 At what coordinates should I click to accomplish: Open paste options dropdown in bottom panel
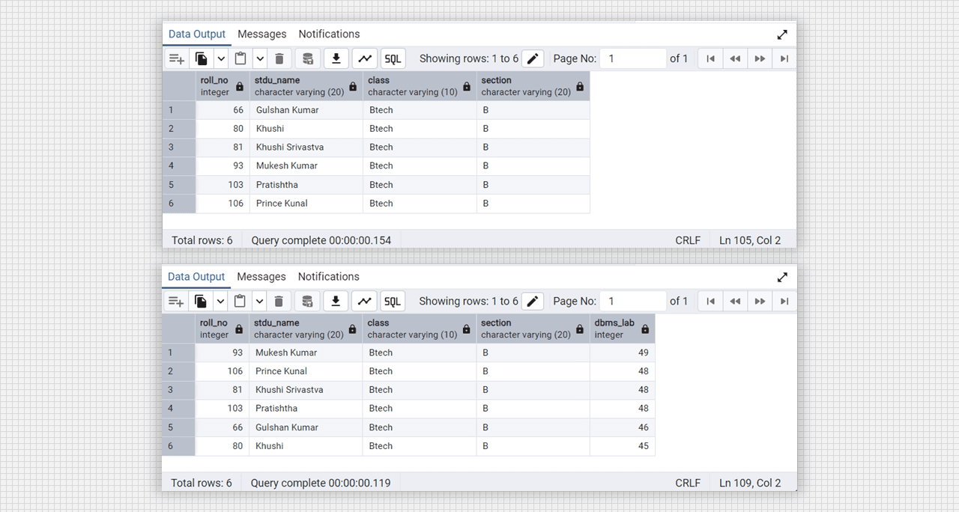tap(259, 301)
